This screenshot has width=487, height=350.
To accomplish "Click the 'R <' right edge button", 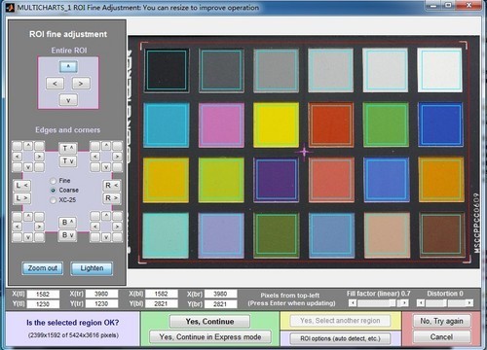I will point(112,186).
